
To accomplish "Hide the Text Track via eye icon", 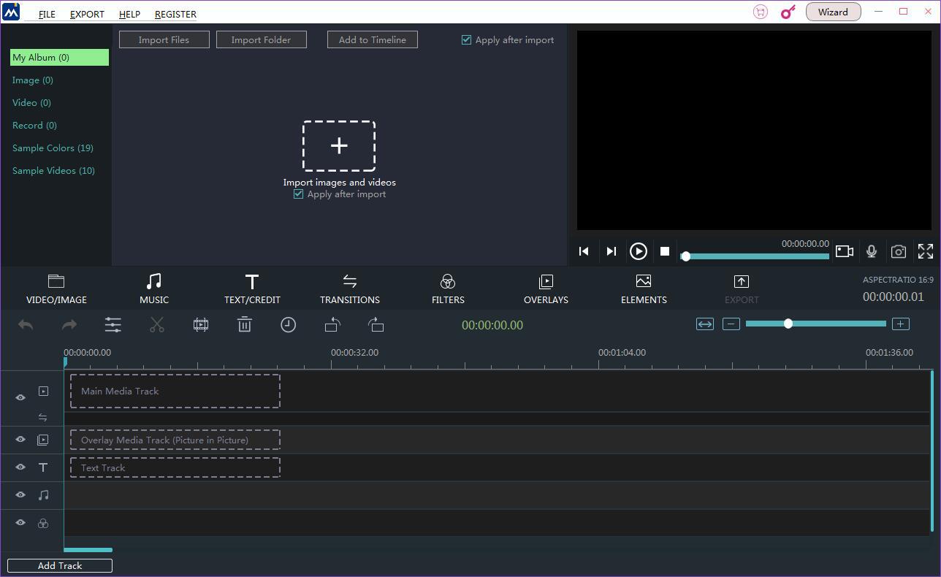I will (20, 467).
